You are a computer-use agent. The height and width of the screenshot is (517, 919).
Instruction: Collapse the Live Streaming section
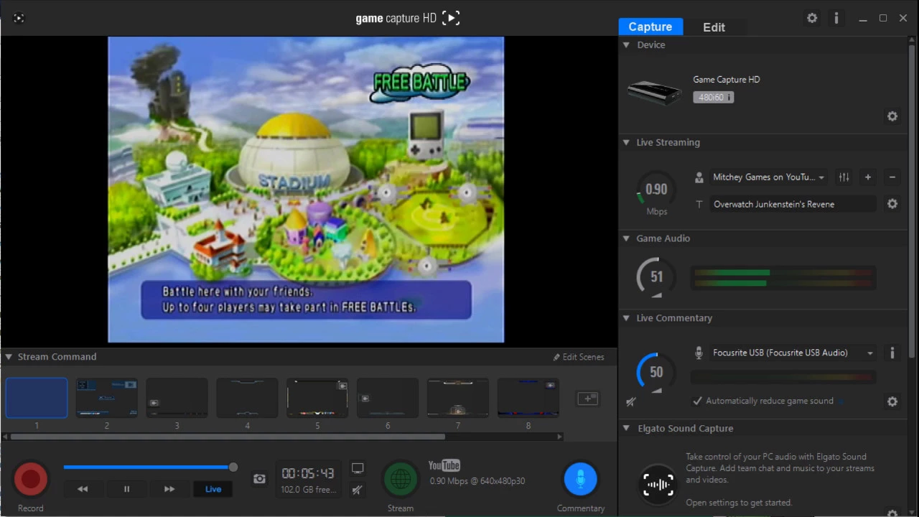coord(626,142)
